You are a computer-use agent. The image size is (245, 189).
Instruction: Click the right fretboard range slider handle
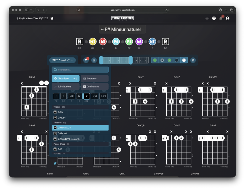[x=131, y=60]
